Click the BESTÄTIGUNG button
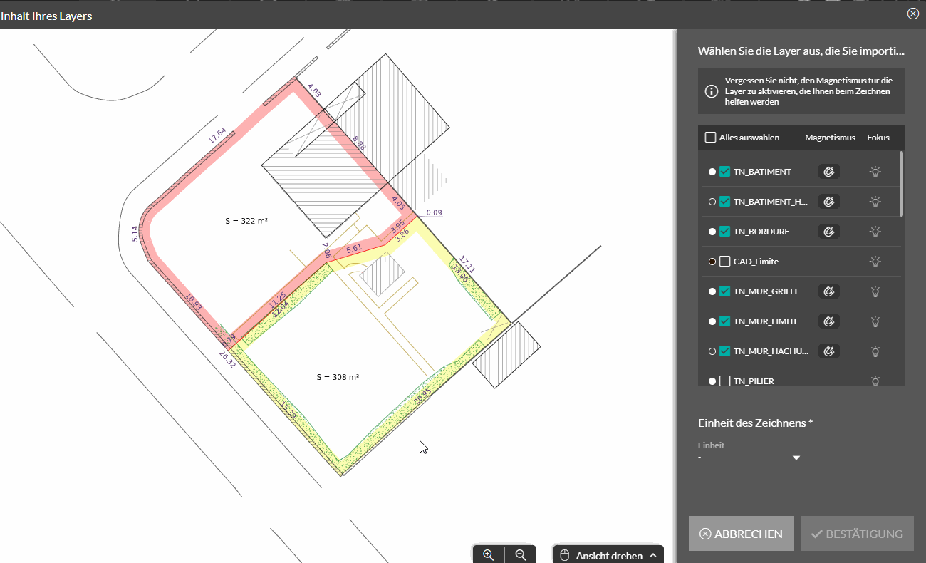 (857, 534)
